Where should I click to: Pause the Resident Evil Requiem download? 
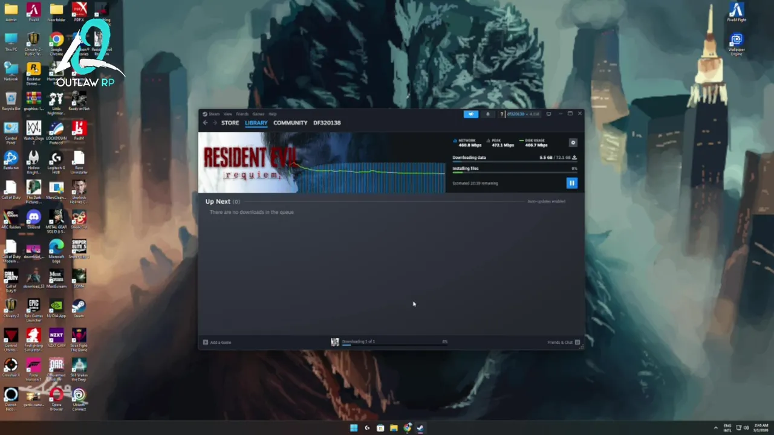[571, 182]
